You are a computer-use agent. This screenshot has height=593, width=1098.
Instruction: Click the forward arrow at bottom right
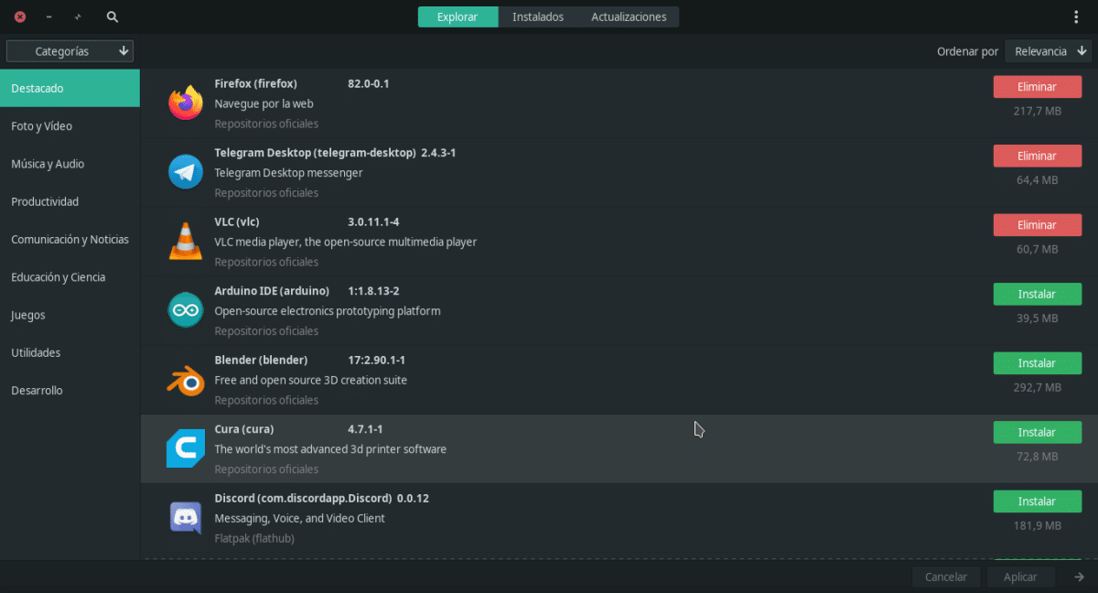coord(1080,577)
